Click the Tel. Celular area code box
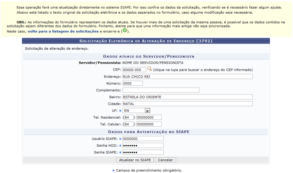Image resolution: width=293 pixels, height=173 pixels. 129,124
